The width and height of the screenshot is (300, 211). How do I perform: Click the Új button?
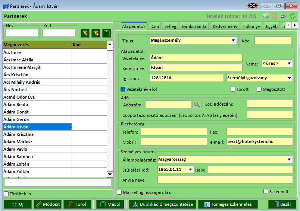(x=18, y=204)
